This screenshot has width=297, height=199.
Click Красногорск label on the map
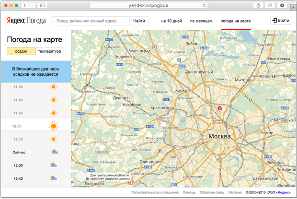click(x=162, y=108)
